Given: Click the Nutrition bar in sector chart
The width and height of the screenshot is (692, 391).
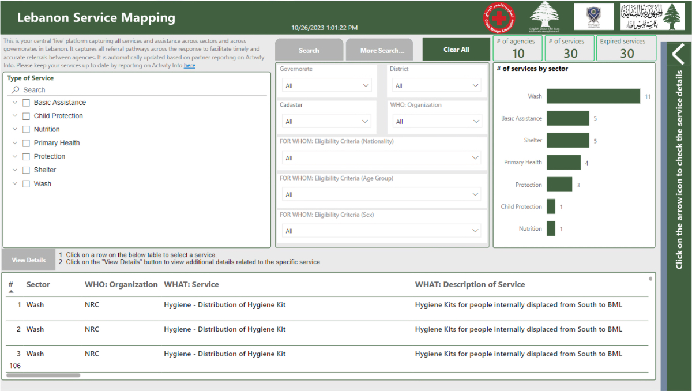Looking at the screenshot, I should (551, 229).
